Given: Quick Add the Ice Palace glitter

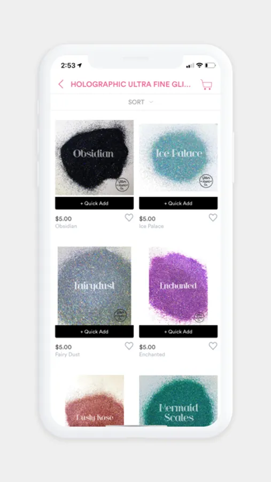Looking at the screenshot, I should [x=179, y=203].
